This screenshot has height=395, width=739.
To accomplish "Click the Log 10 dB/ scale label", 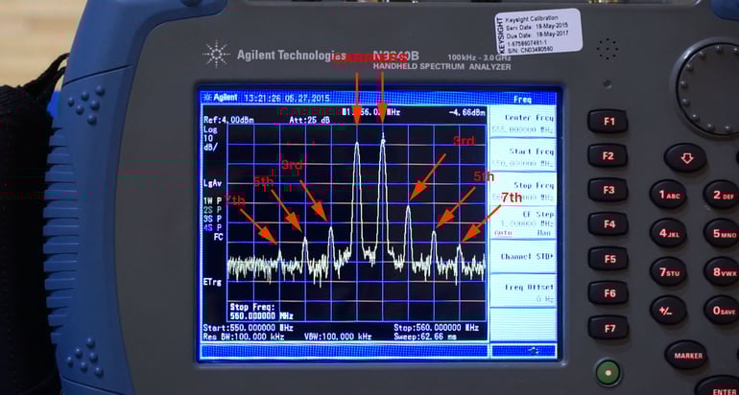I will point(210,138).
